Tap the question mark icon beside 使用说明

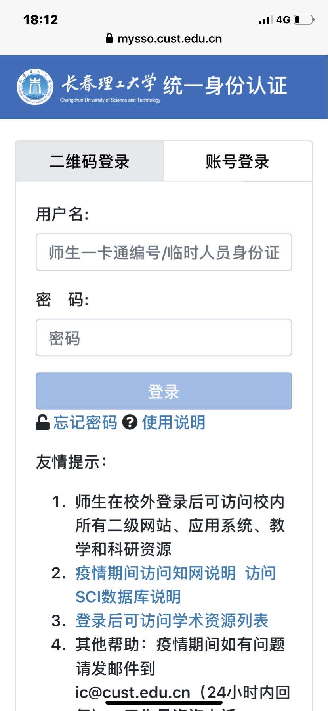(x=130, y=422)
